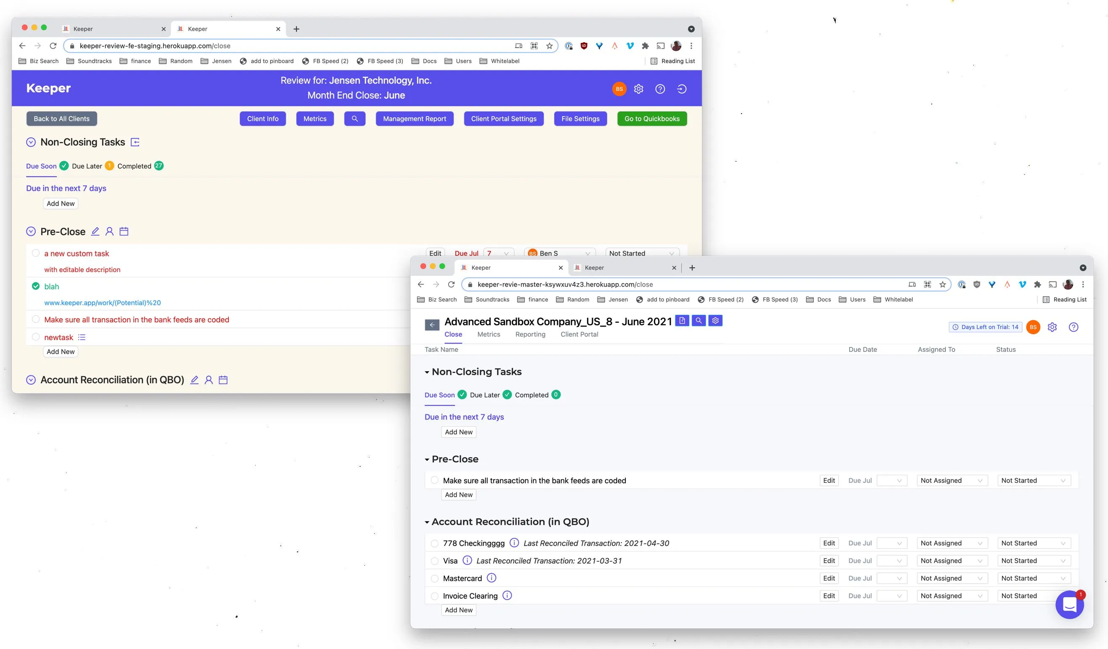Switch to the Metrics tab in front window
The height and width of the screenshot is (649, 1108).
[489, 334]
